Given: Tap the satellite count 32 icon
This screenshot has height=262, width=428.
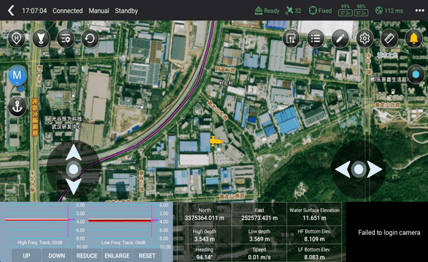Looking at the screenshot, I should pos(289,11).
